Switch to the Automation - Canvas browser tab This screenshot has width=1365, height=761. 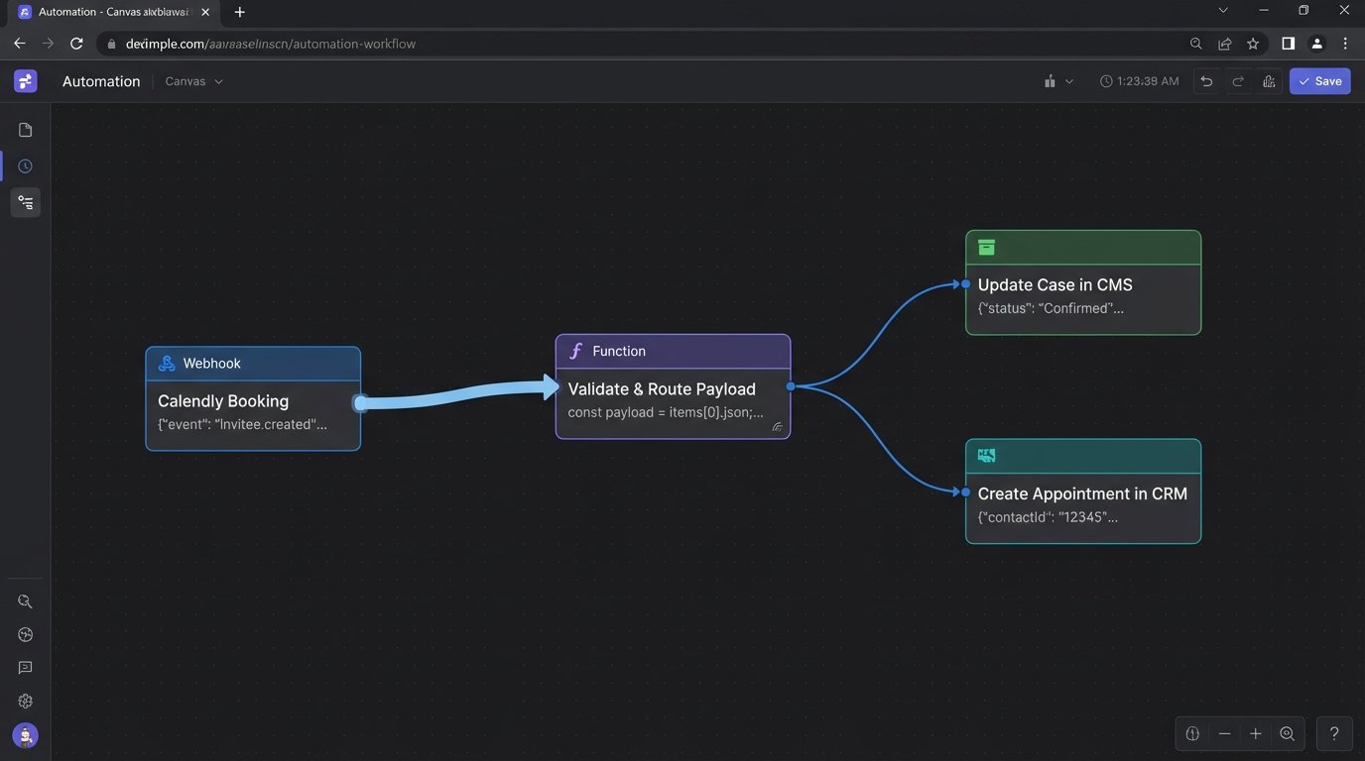coord(109,12)
